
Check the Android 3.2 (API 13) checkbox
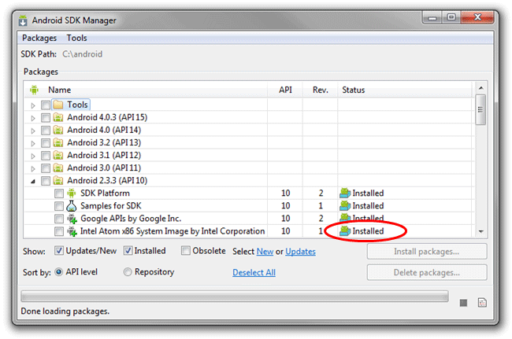point(46,143)
